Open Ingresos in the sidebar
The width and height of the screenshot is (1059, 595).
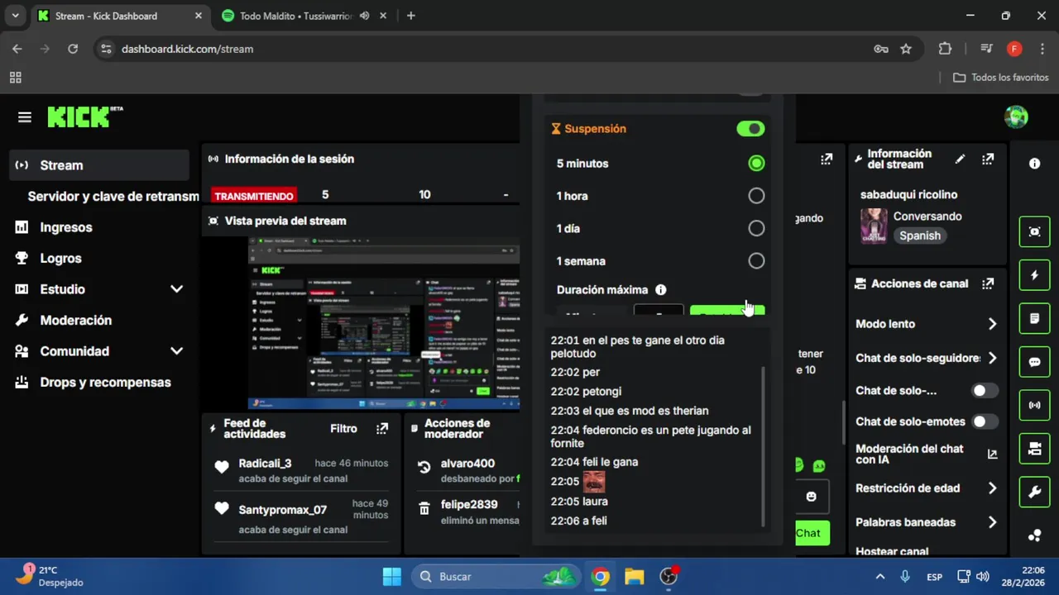(99, 227)
